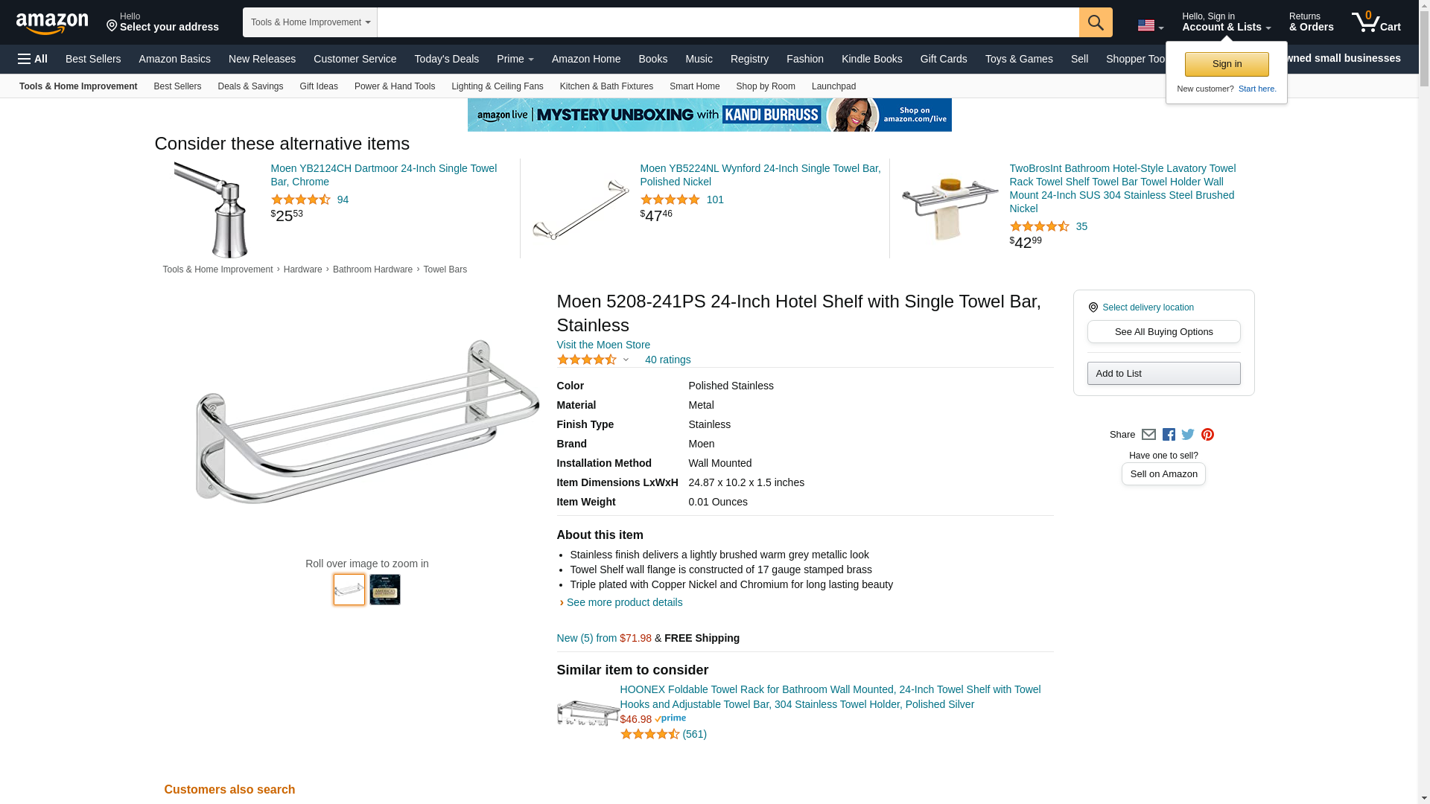The width and height of the screenshot is (1430, 804).
Task: Select the second product thumbnail image
Action: 384,590
